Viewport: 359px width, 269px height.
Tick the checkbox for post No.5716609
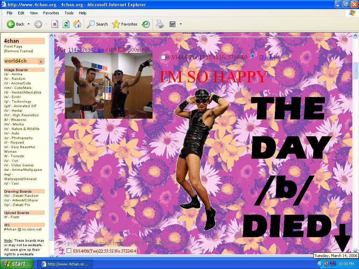coord(163,57)
